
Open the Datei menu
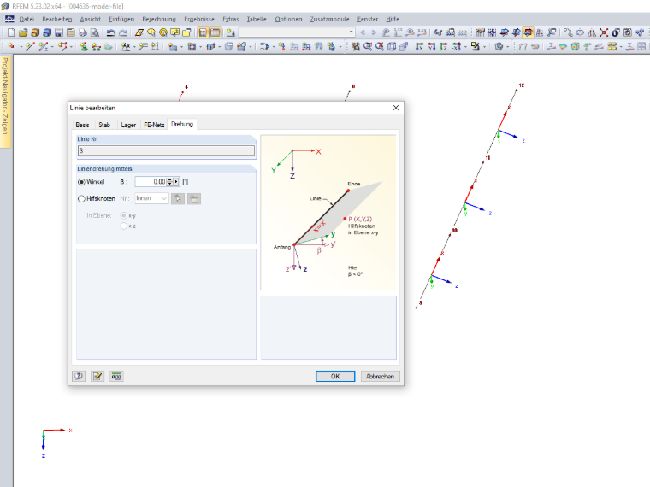tap(27, 19)
